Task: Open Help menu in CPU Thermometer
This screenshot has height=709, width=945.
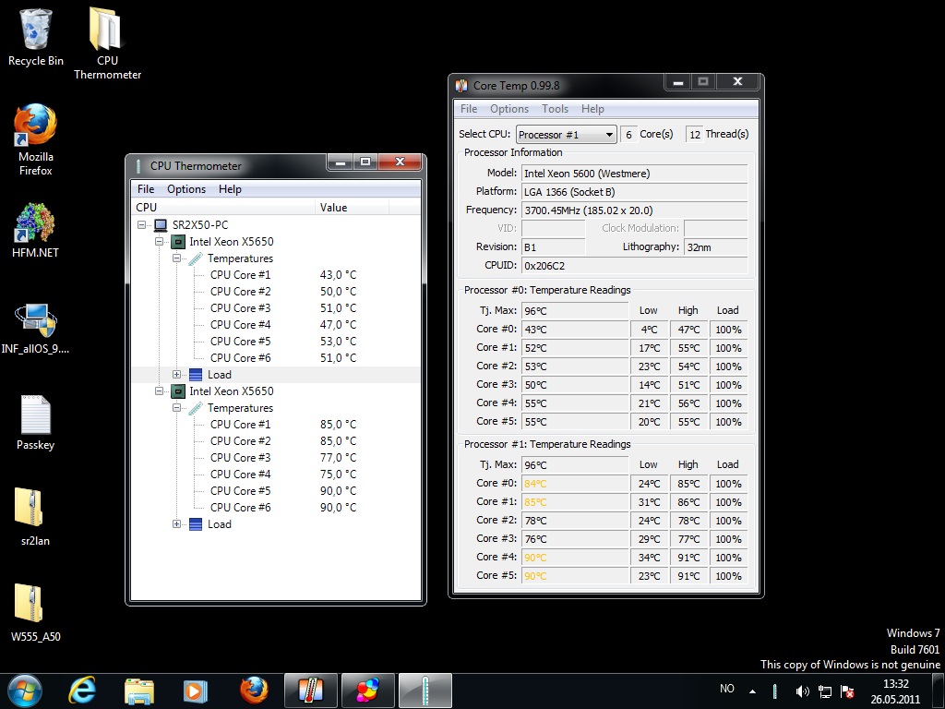Action: [x=230, y=188]
